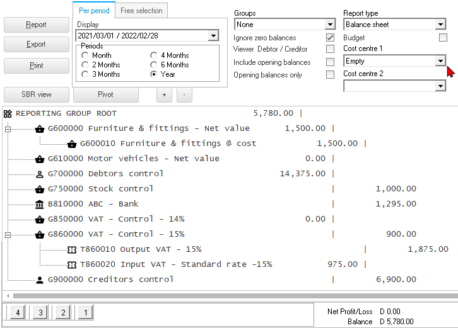Click the Export button

point(36,45)
